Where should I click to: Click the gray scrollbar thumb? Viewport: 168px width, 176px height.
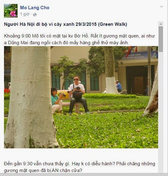point(161,39)
